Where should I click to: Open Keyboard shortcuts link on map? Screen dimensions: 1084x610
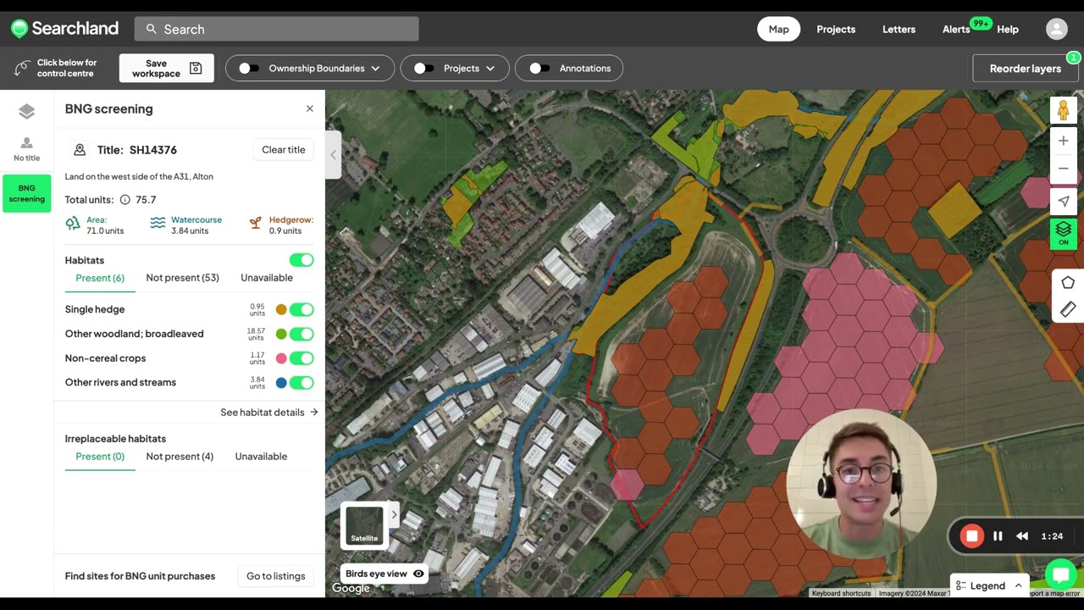click(841, 593)
